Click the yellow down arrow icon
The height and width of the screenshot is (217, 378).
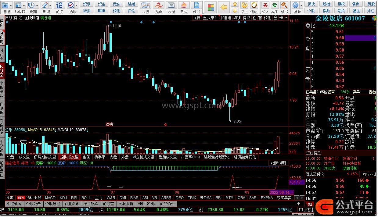(x=235, y=10)
